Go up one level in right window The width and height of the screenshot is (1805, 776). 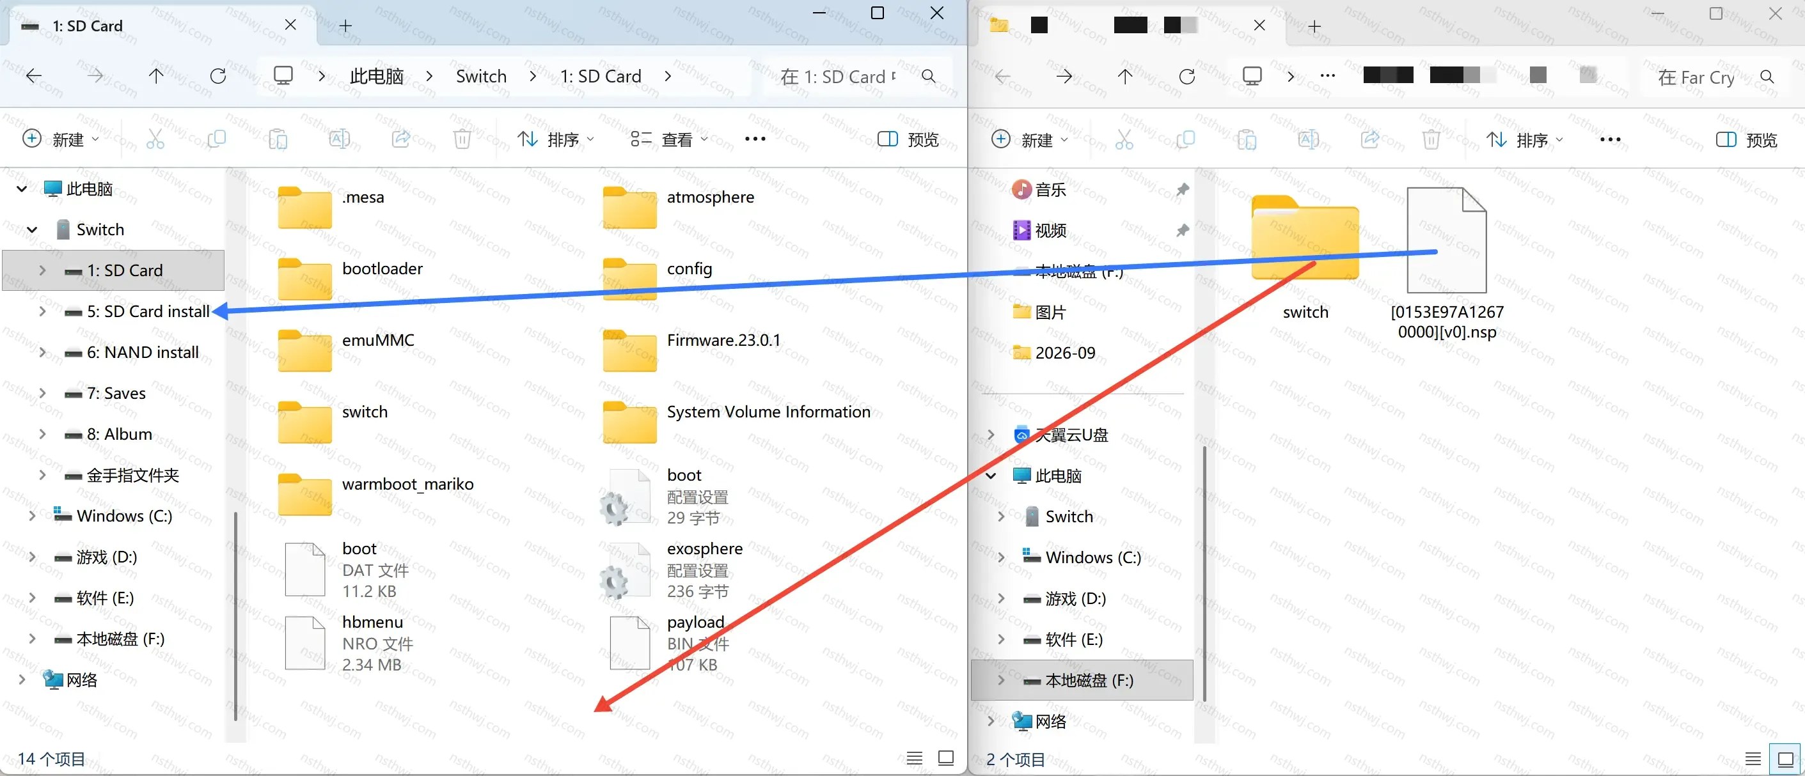click(1125, 75)
